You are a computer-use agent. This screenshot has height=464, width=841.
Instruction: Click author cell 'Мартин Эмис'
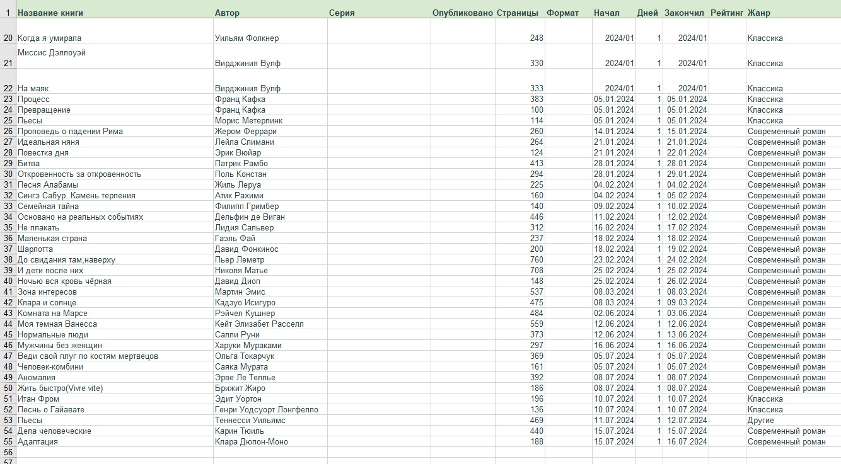click(x=270, y=291)
